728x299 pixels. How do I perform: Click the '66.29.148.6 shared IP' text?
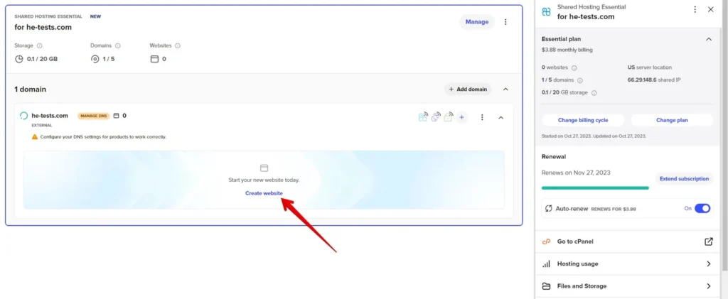coord(654,80)
